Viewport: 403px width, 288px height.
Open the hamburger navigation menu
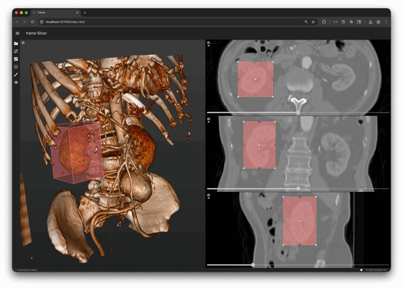17,33
